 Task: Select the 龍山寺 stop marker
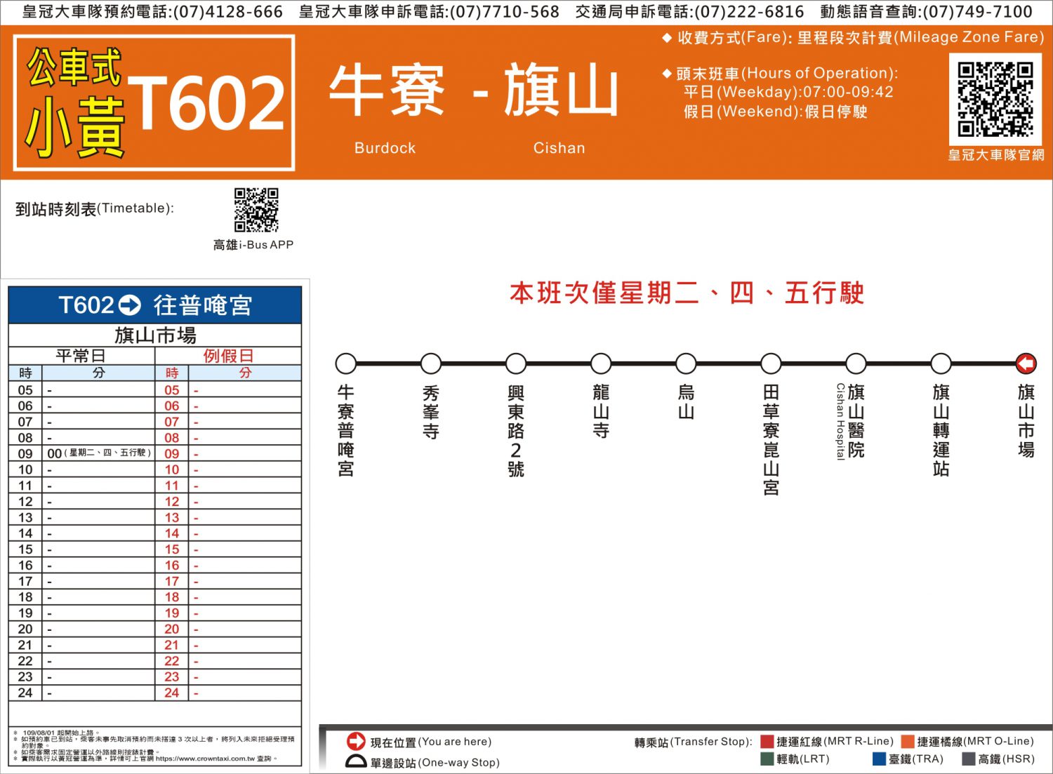[x=601, y=363]
